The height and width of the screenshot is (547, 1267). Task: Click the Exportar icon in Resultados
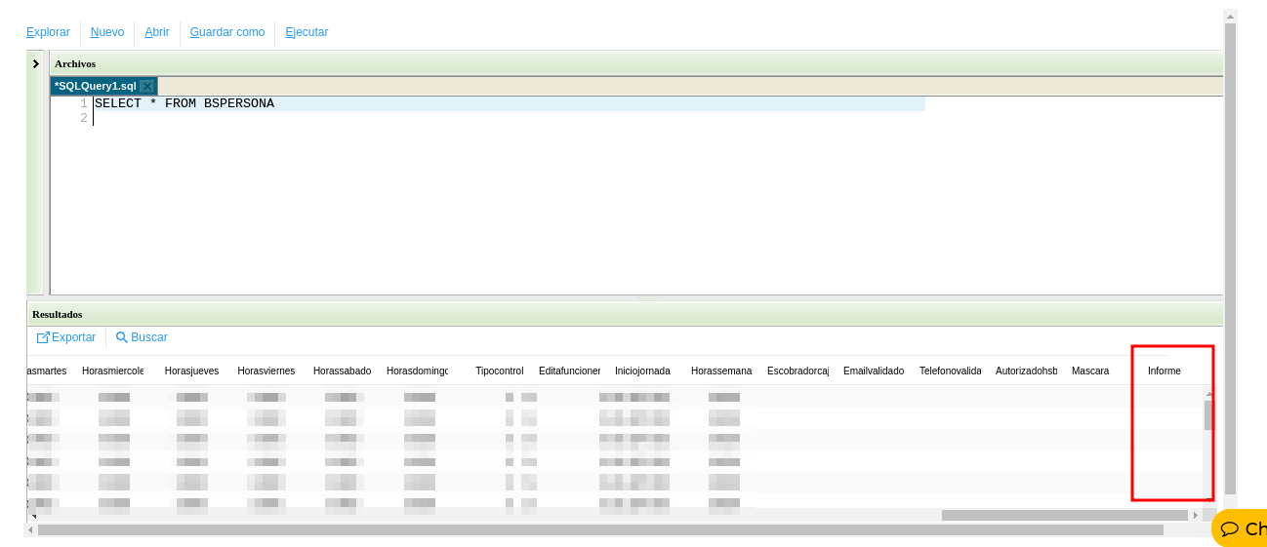point(43,337)
